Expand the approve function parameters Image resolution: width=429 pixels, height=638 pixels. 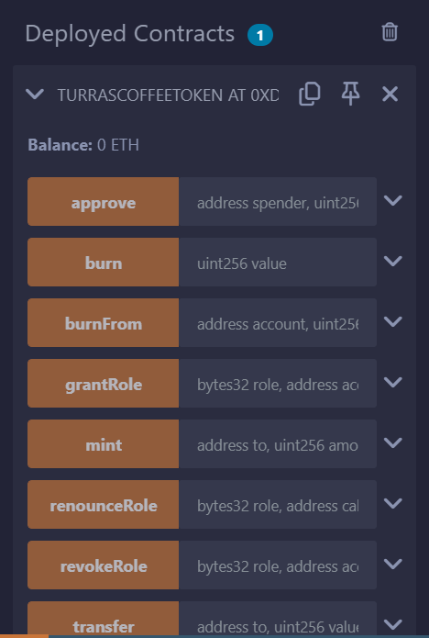click(393, 201)
